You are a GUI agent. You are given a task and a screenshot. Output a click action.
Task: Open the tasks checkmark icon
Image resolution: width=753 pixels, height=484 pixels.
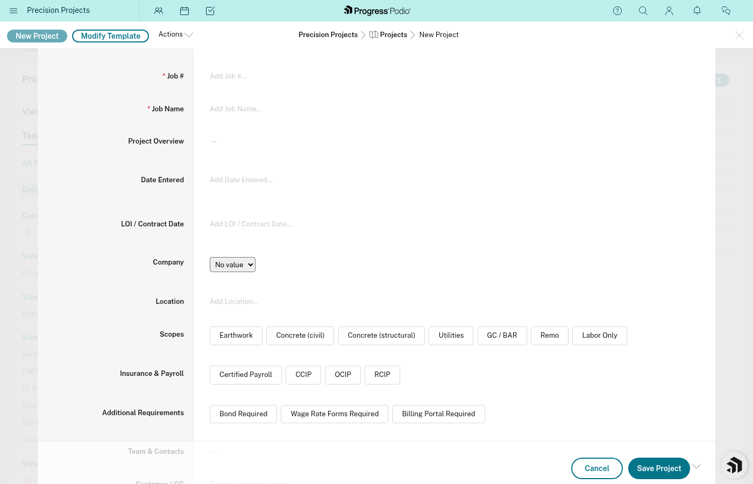coord(210,11)
